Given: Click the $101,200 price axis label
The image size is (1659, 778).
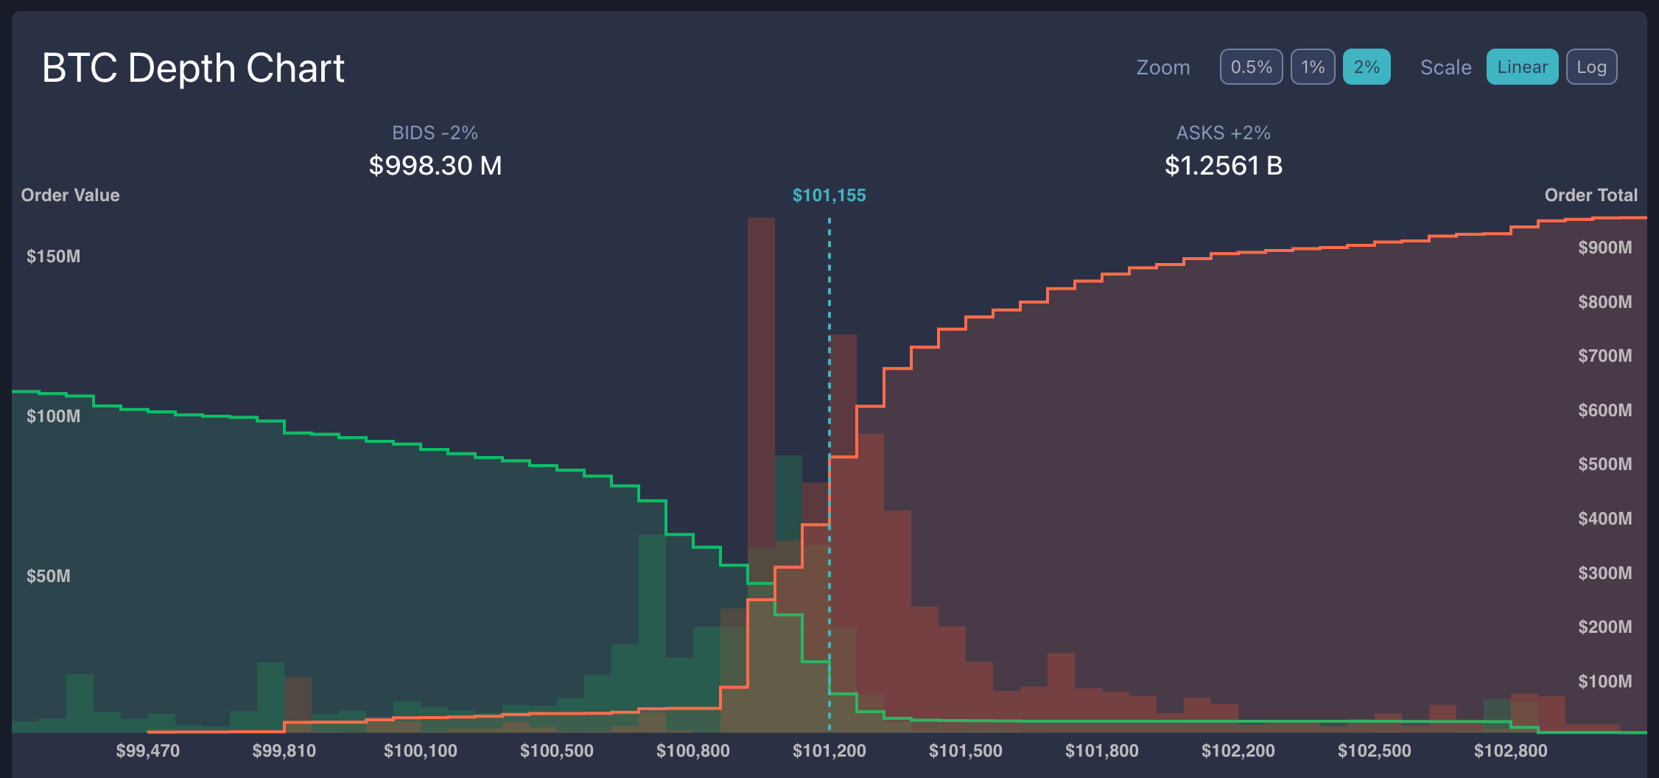Looking at the screenshot, I should (x=829, y=751).
